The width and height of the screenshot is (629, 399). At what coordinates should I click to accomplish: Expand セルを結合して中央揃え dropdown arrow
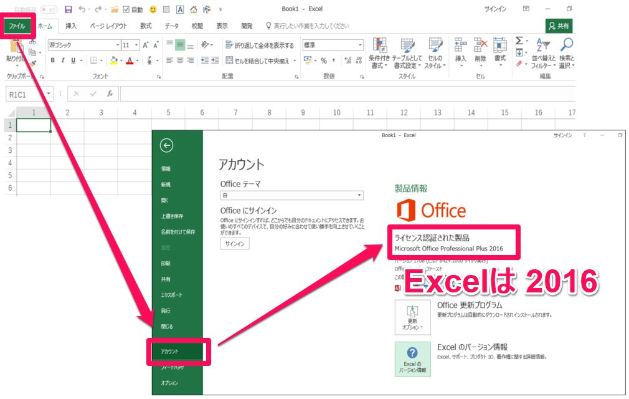click(x=295, y=60)
